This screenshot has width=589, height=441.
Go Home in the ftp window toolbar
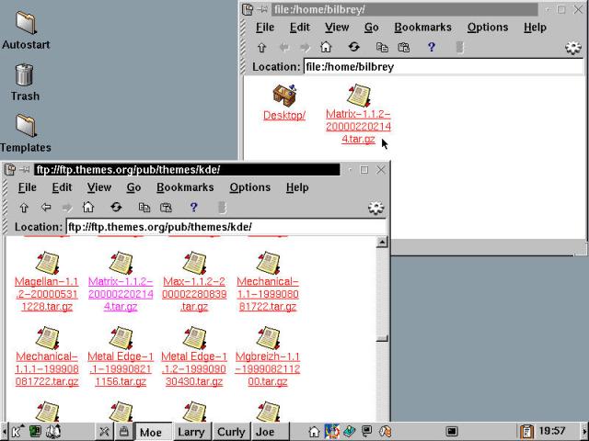click(x=88, y=208)
